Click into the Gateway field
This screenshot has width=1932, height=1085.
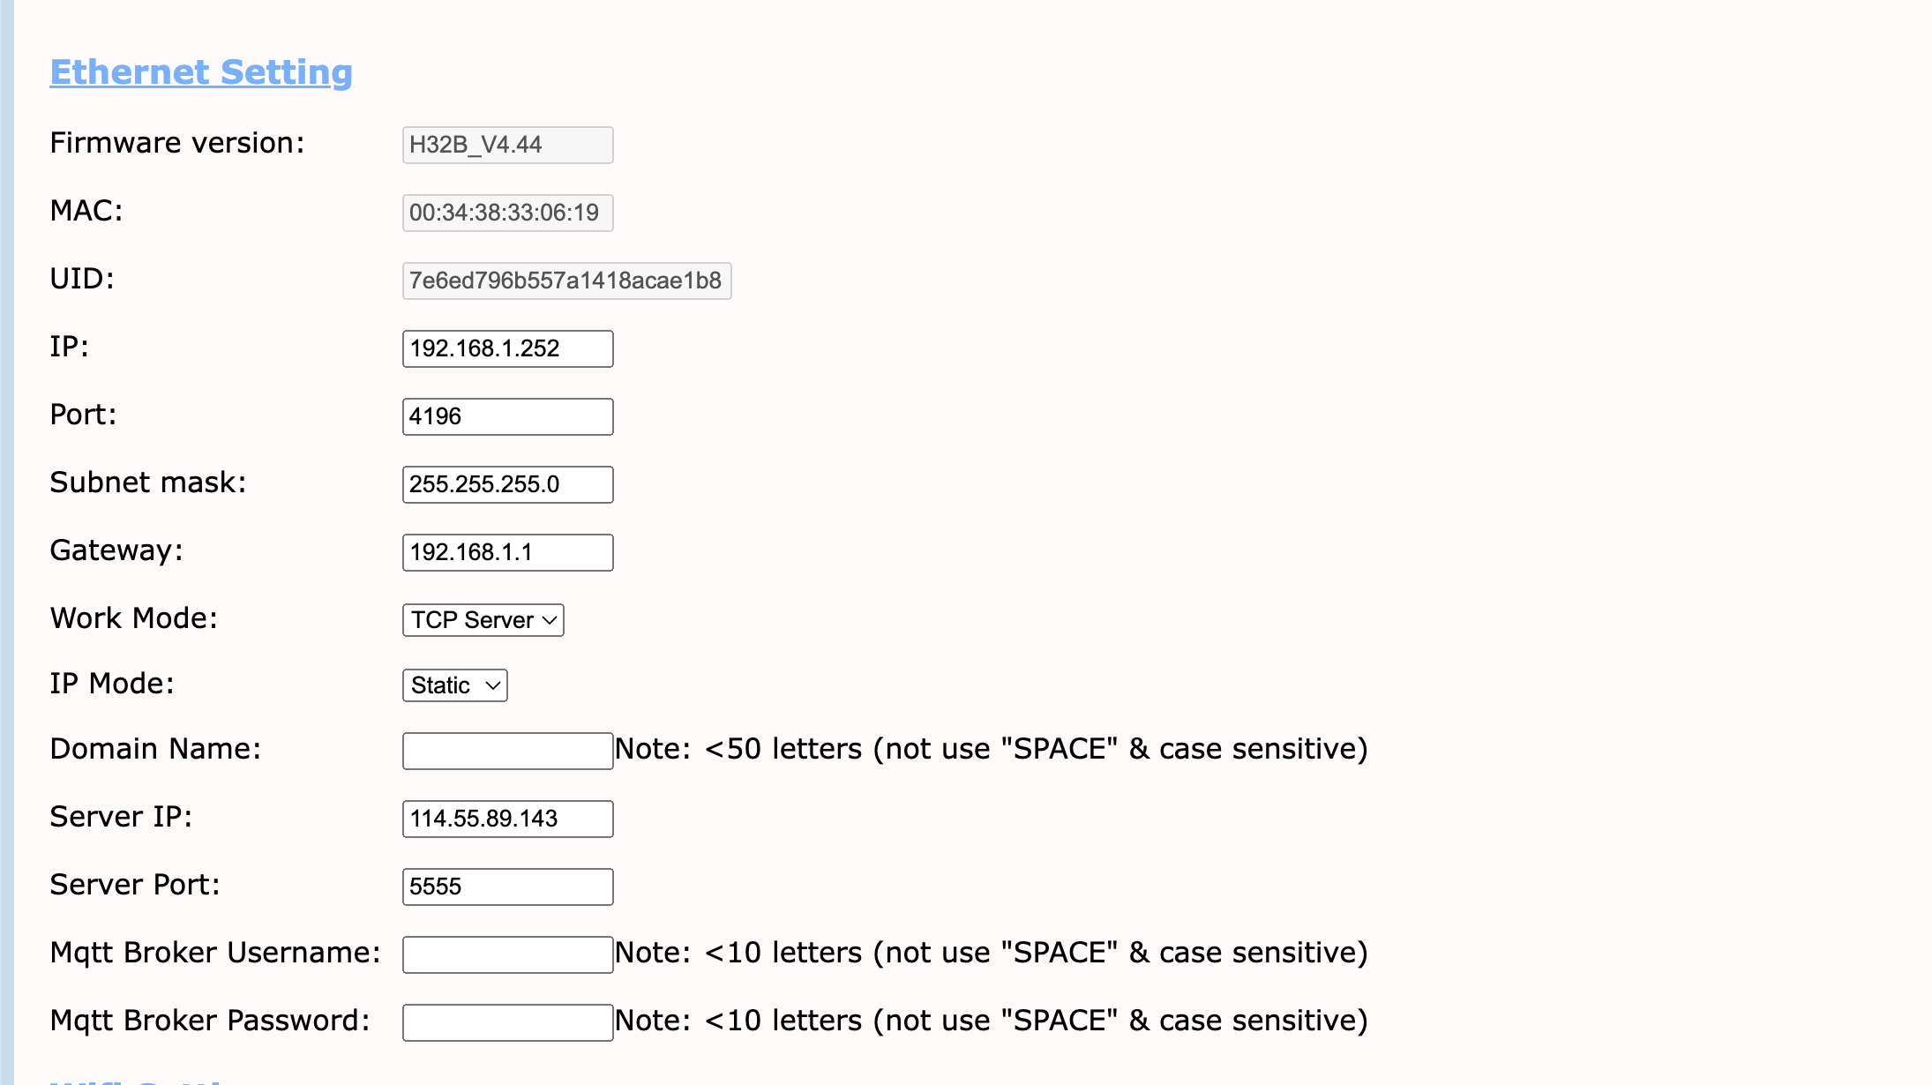pyautogui.click(x=507, y=552)
